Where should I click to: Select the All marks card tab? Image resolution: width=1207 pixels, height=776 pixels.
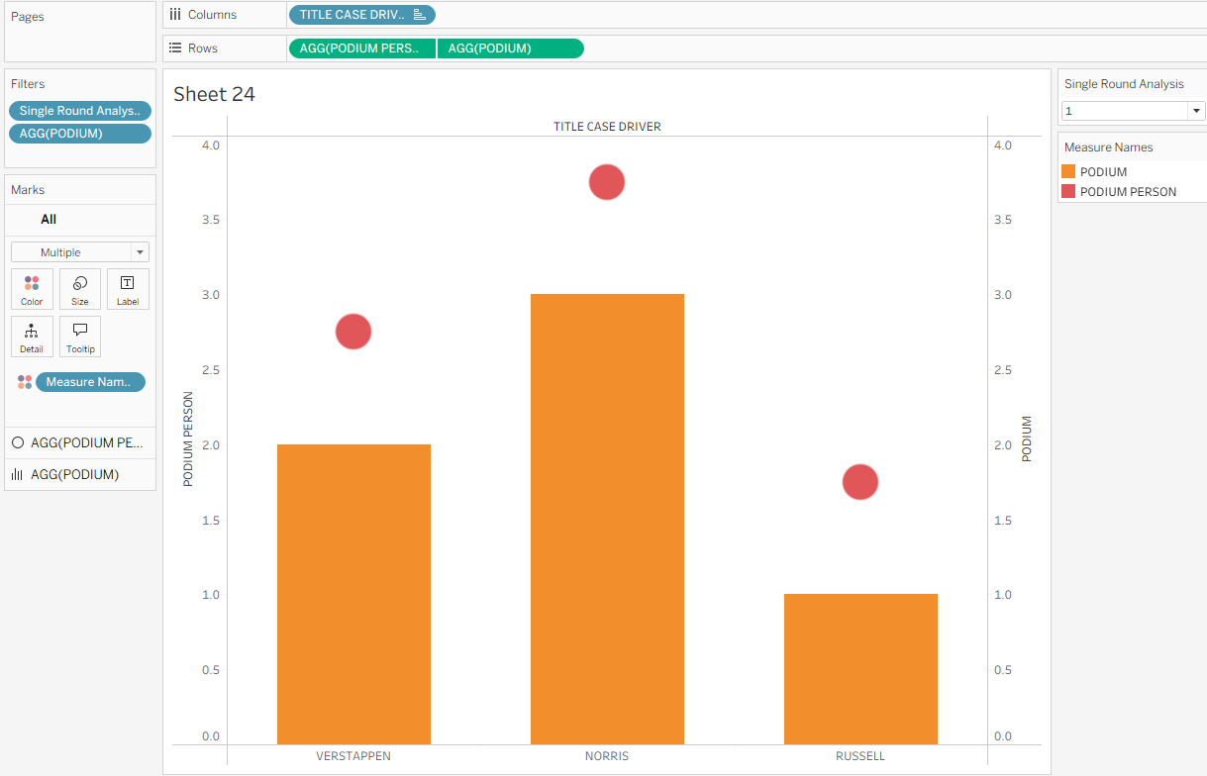(49, 220)
